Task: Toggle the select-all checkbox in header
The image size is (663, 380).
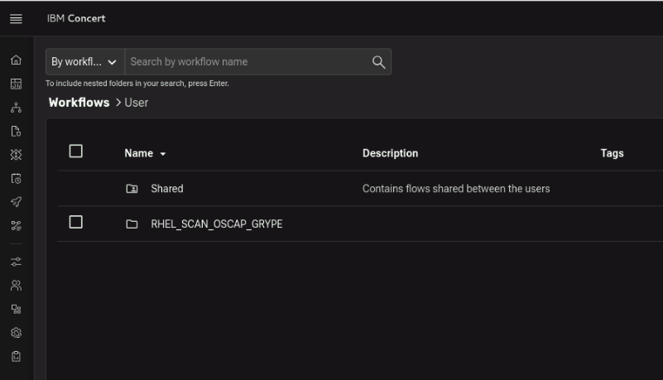Action: tap(76, 152)
